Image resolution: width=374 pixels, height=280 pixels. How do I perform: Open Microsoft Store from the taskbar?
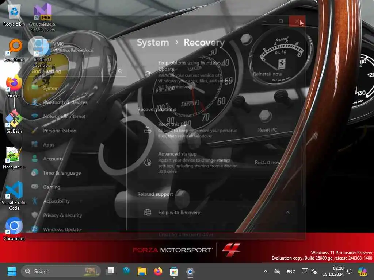coord(174,271)
